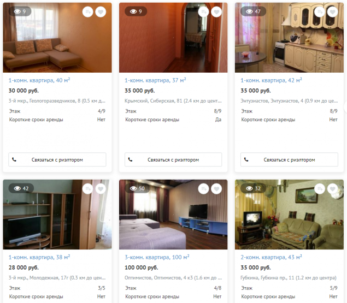This screenshot has height=303, width=347.
Task: Add 37 m² Крымский apartment to compare list
Action: click(204, 11)
